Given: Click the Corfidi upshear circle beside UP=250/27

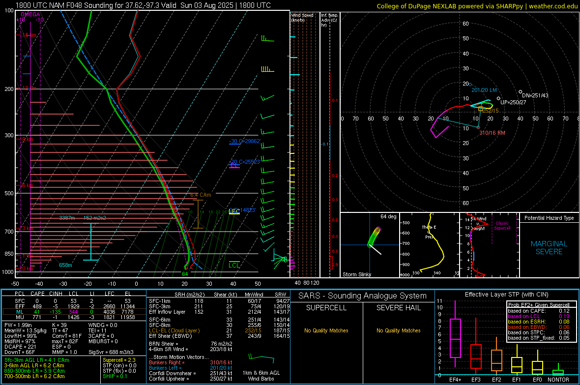Looking at the screenshot, I should coord(498,98).
